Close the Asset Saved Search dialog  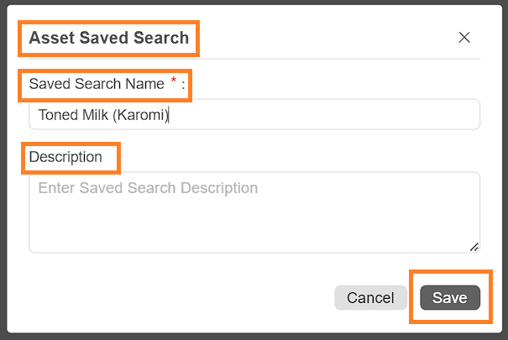(464, 37)
